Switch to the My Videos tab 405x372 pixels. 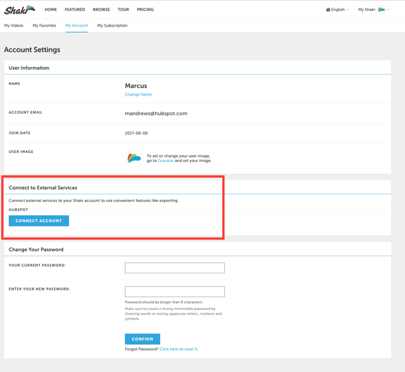(14, 26)
